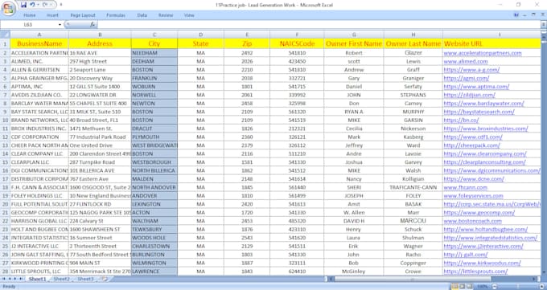Click inside the formula bar
547x290 pixels.
click(x=319, y=25)
